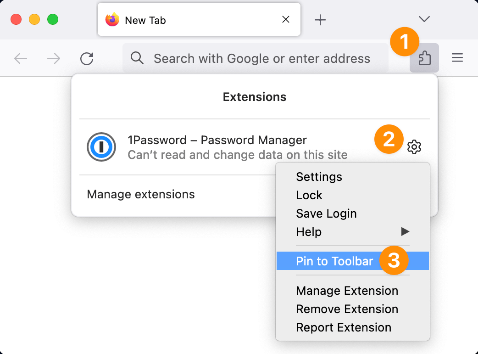This screenshot has height=354, width=478.
Task: Click the Firefox application menu hamburger
Action: tap(457, 58)
